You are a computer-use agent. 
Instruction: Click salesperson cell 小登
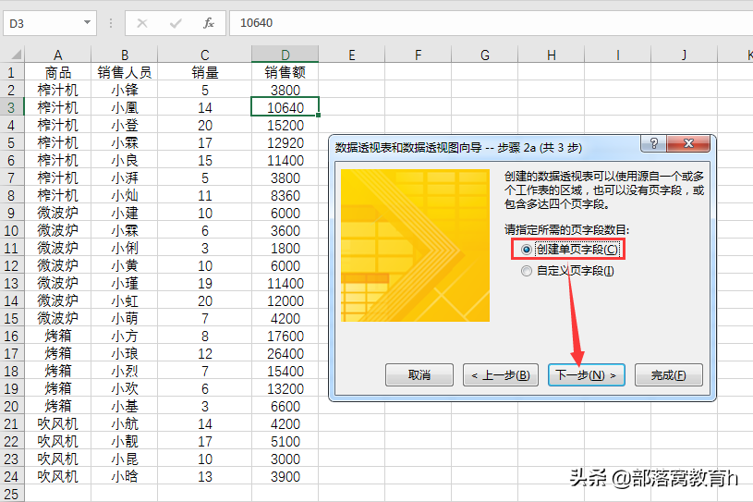click(125, 125)
